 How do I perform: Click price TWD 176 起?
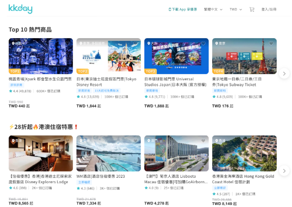tap(223, 106)
